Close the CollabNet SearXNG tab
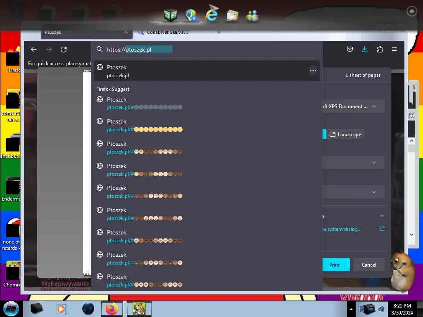 [x=219, y=32]
